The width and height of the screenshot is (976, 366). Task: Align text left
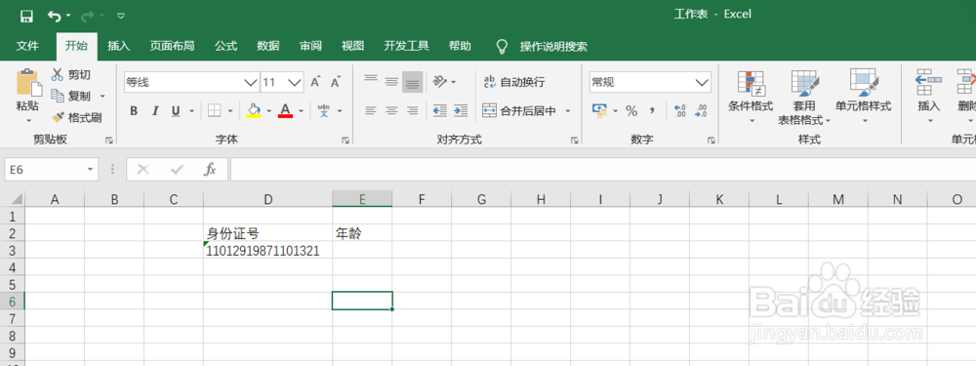[x=371, y=111]
